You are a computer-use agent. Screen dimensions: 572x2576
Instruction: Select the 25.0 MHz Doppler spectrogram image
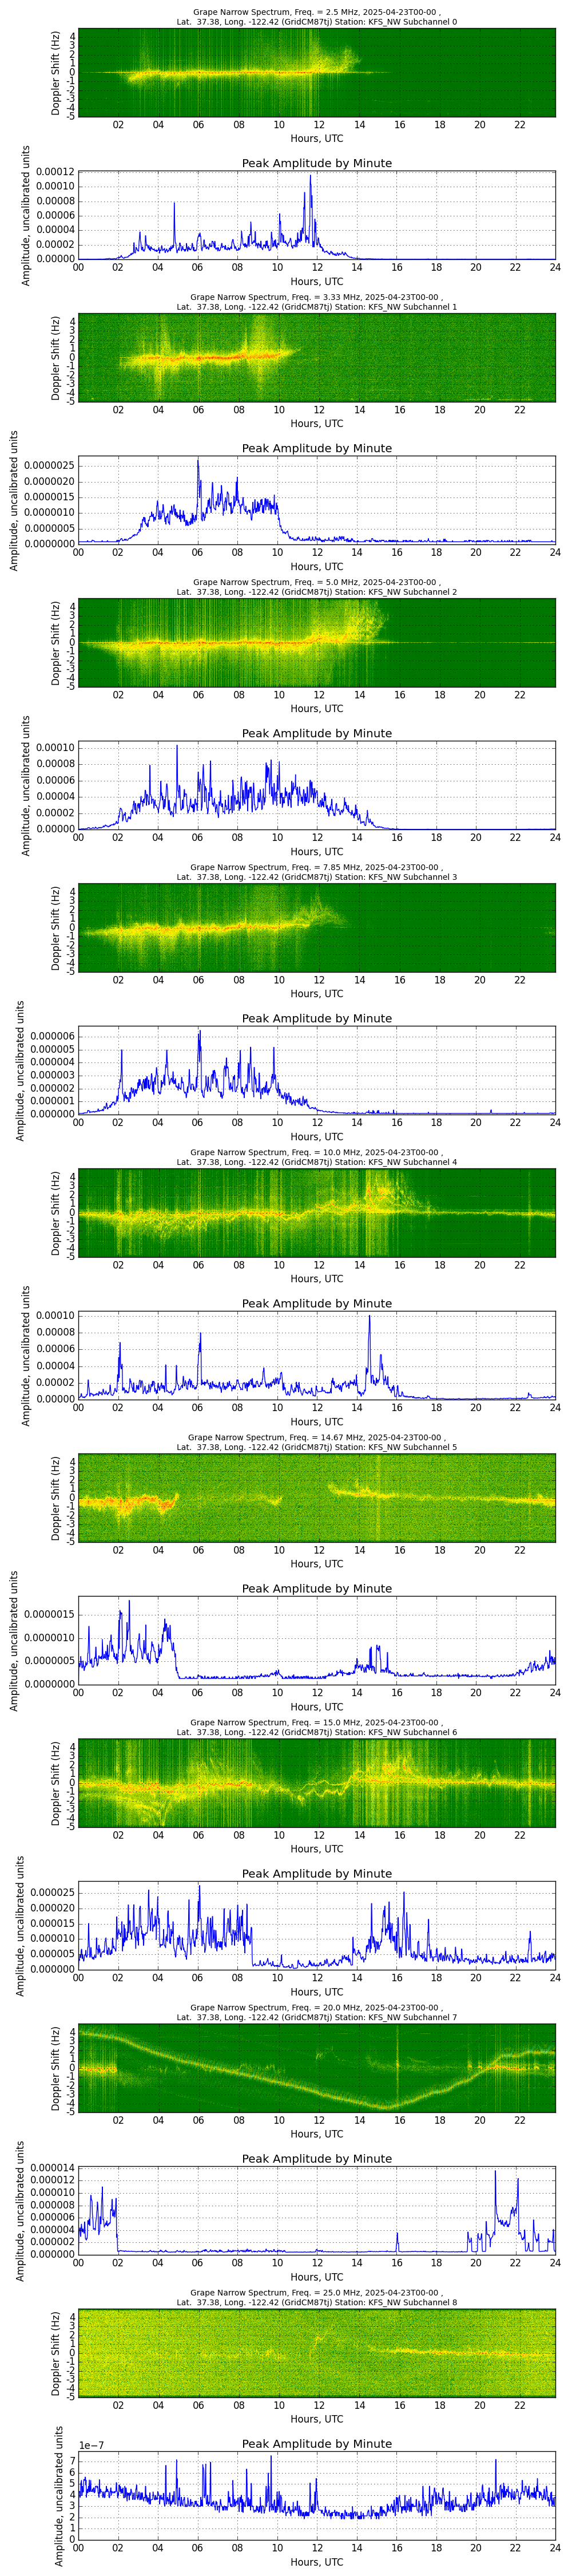[x=316, y=2352]
